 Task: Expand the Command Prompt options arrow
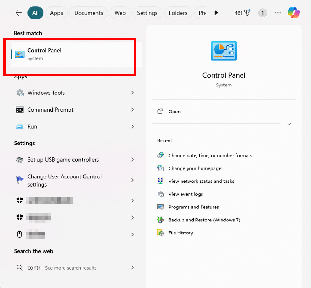tap(132, 110)
